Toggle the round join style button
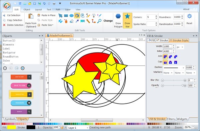This screenshot has width=200, height=131. click(170, 56)
